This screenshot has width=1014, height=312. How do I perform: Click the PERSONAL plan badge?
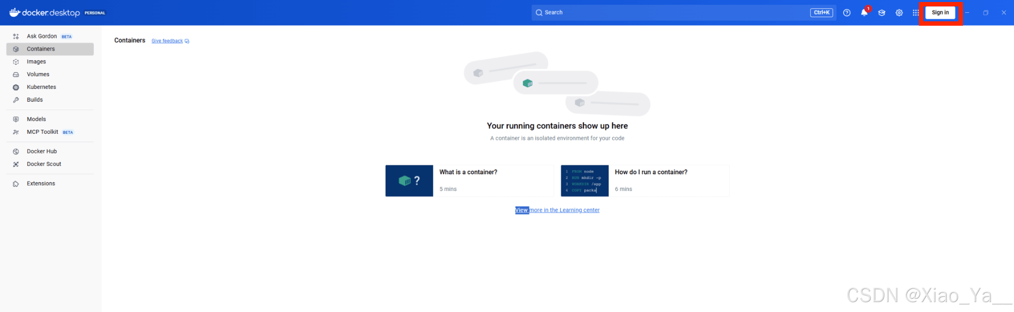click(95, 13)
